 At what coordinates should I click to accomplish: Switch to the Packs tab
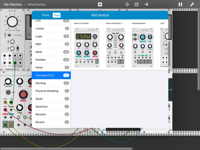pyautogui.click(x=46, y=15)
